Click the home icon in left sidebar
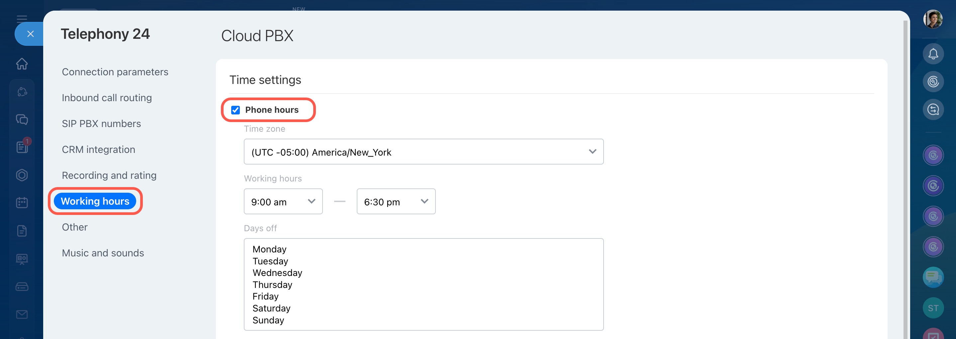The width and height of the screenshot is (956, 339). pyautogui.click(x=22, y=64)
